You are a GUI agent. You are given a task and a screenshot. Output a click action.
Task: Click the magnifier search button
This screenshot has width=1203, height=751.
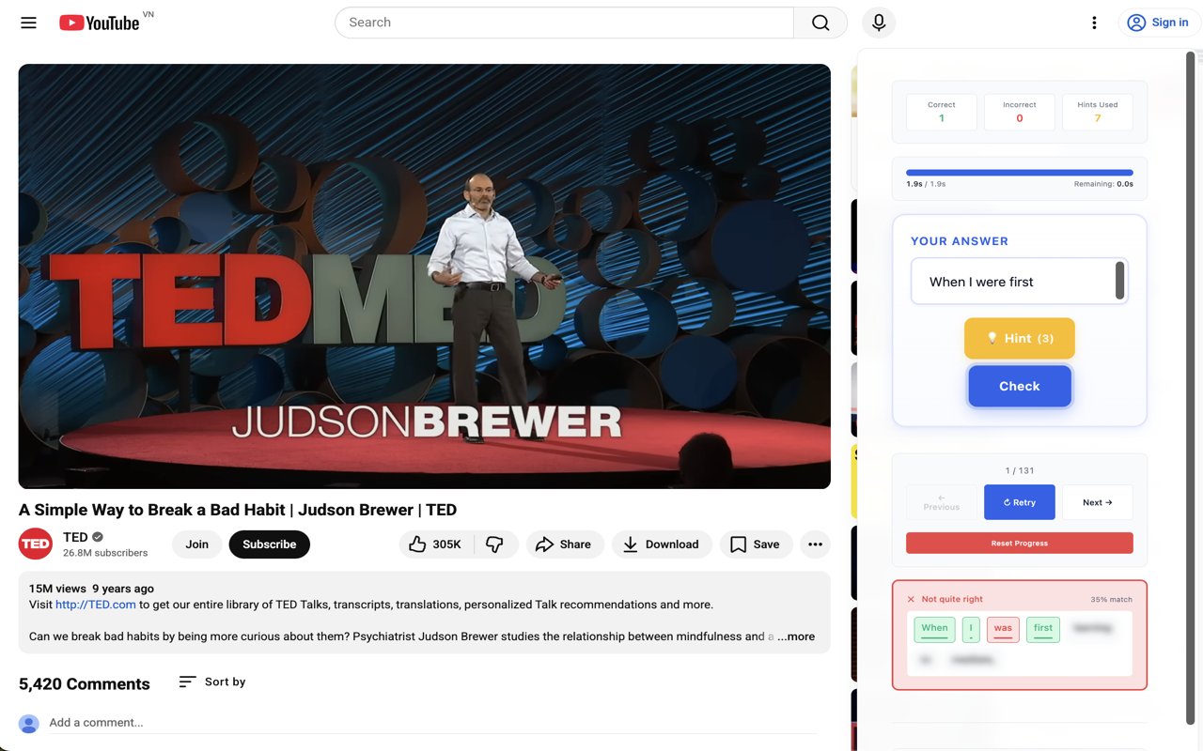coord(820,23)
